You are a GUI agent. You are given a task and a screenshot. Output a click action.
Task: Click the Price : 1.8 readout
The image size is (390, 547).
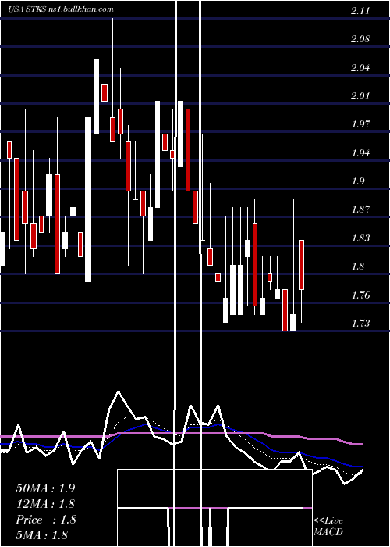(x=45, y=520)
